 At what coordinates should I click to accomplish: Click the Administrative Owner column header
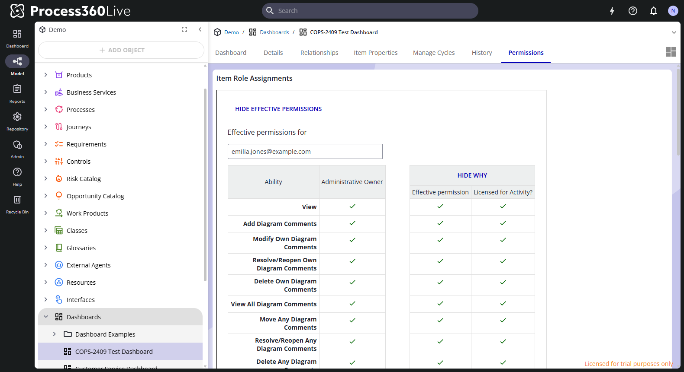352,182
